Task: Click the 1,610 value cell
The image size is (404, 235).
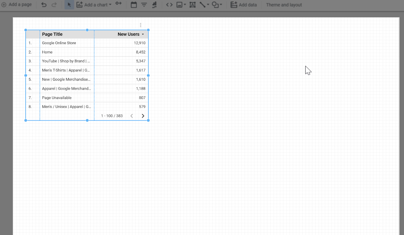Action: [x=141, y=79]
